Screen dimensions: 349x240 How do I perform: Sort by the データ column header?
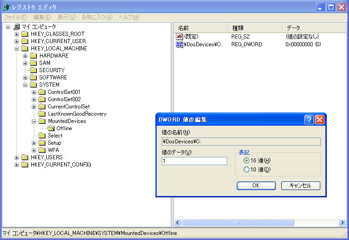pos(314,28)
